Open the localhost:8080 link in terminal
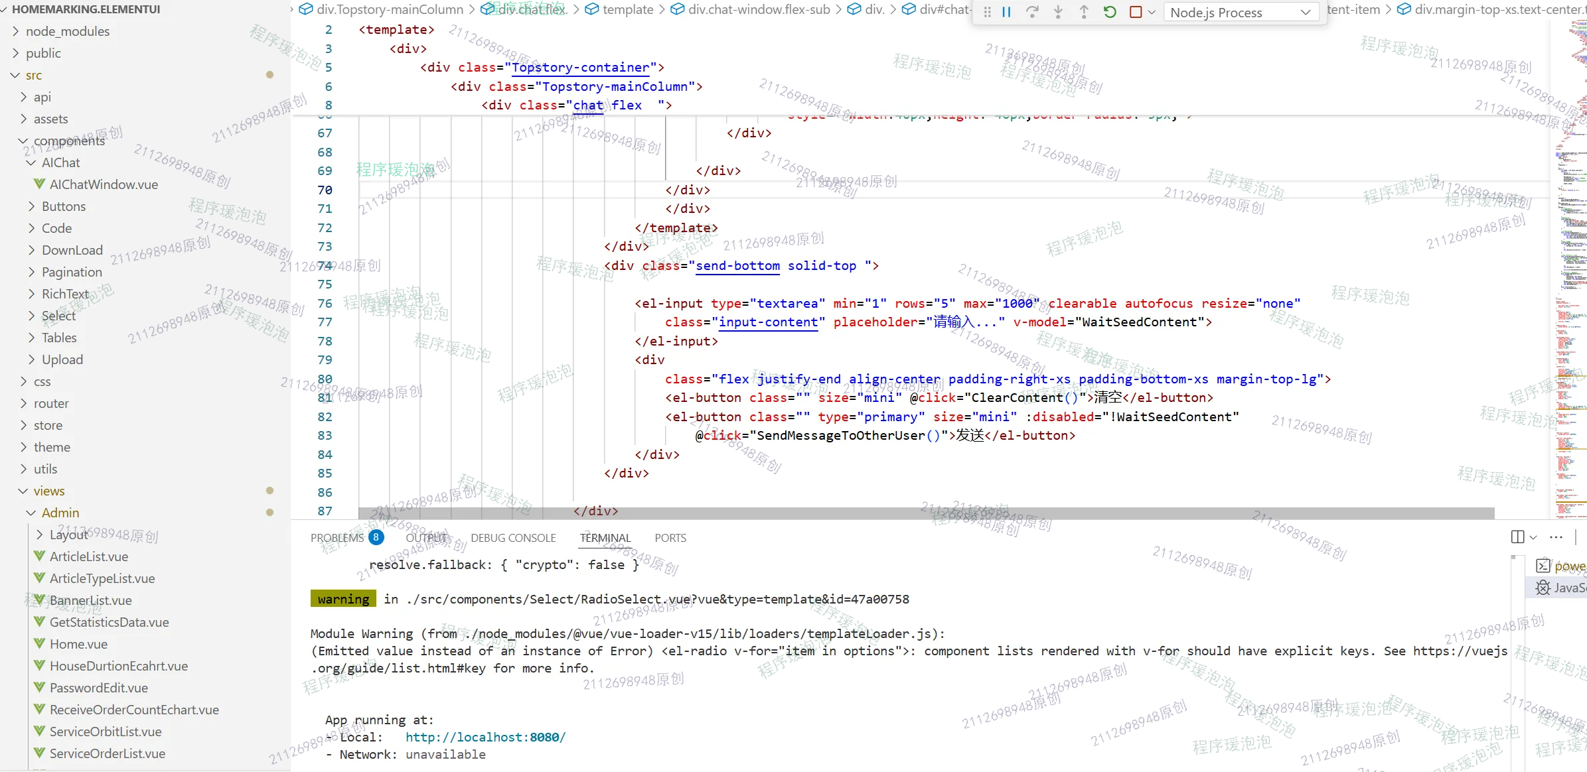1587x772 pixels. click(485, 737)
